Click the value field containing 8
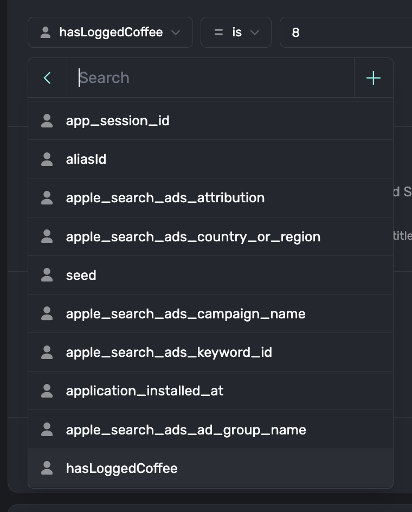 (347, 33)
